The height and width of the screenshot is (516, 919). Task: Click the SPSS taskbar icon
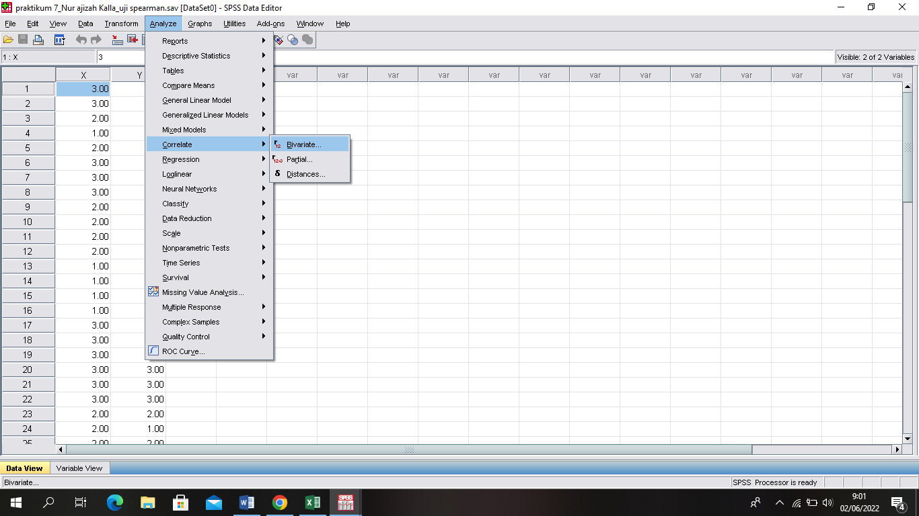[346, 502]
